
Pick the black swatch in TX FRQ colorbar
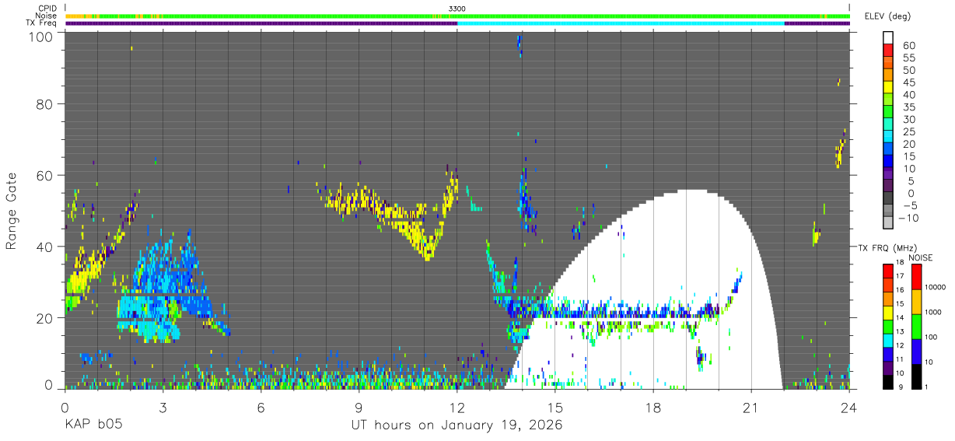click(x=888, y=381)
